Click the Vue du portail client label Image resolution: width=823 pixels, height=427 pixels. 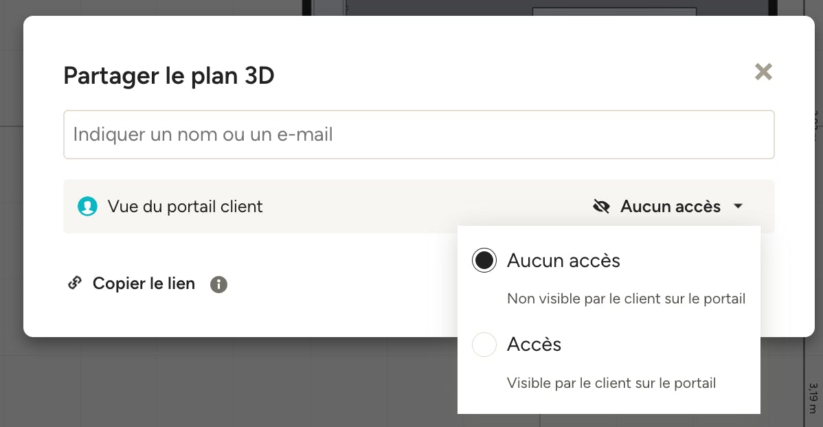point(185,207)
